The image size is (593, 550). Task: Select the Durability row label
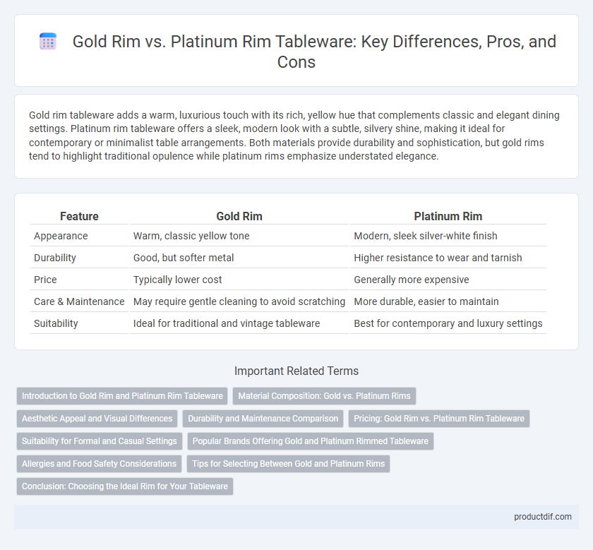[x=55, y=258]
